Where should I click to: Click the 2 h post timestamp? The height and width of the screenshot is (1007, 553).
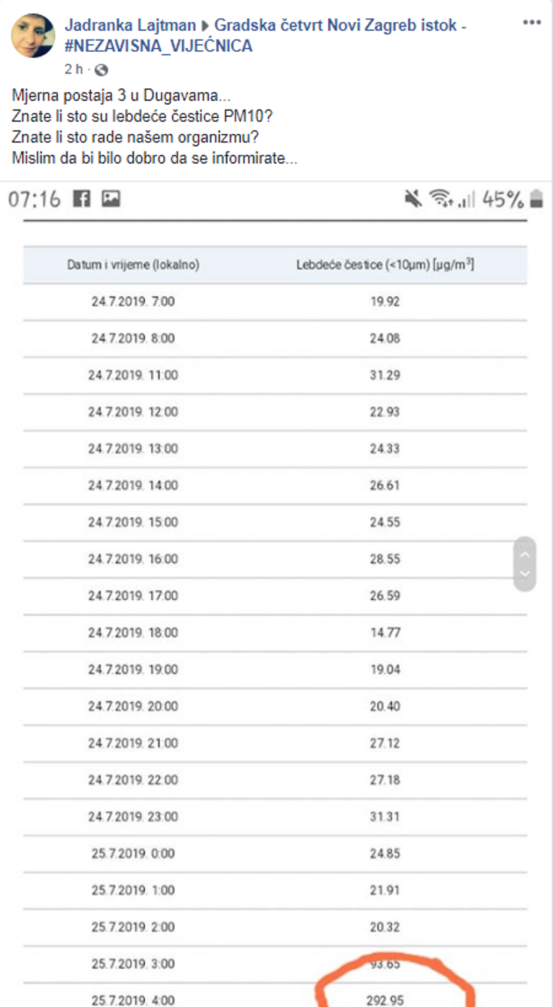[74, 69]
